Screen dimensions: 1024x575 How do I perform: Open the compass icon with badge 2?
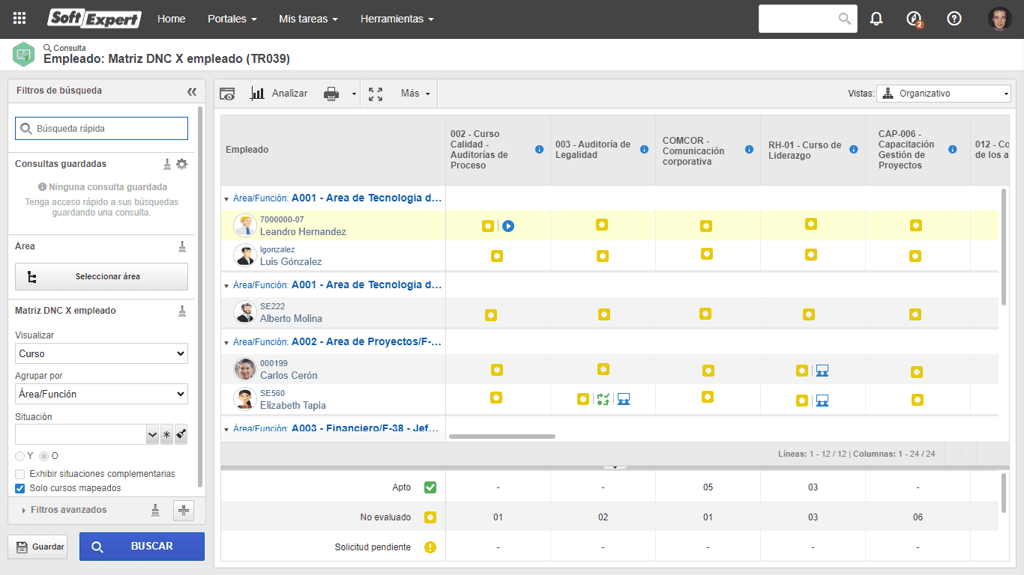914,19
